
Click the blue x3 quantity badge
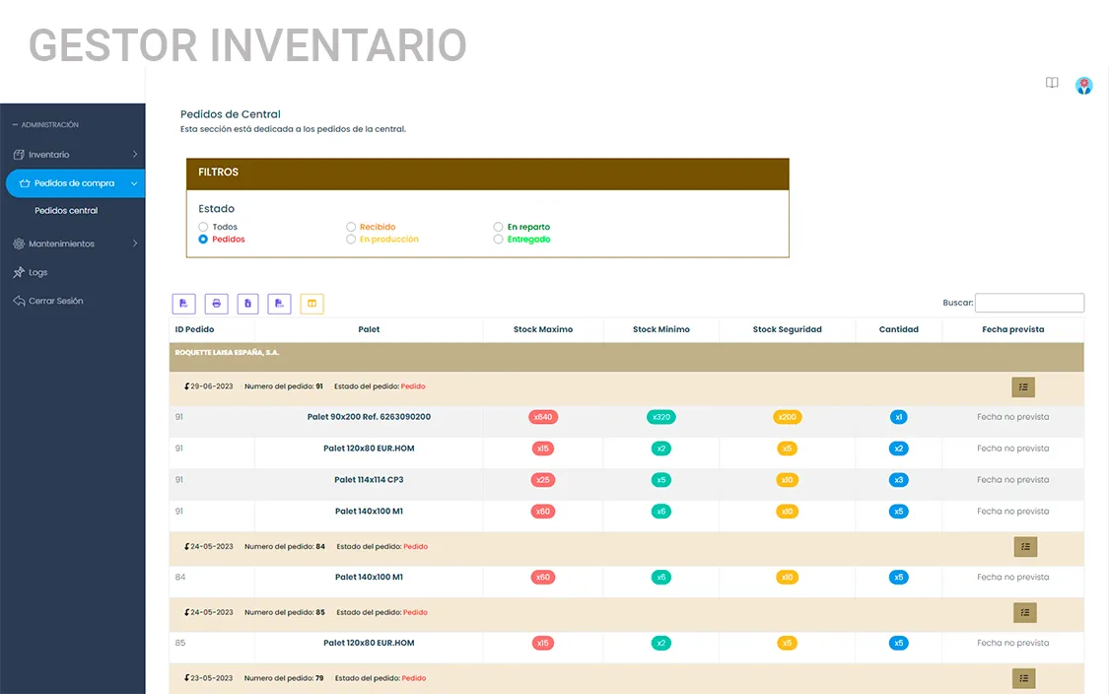898,480
